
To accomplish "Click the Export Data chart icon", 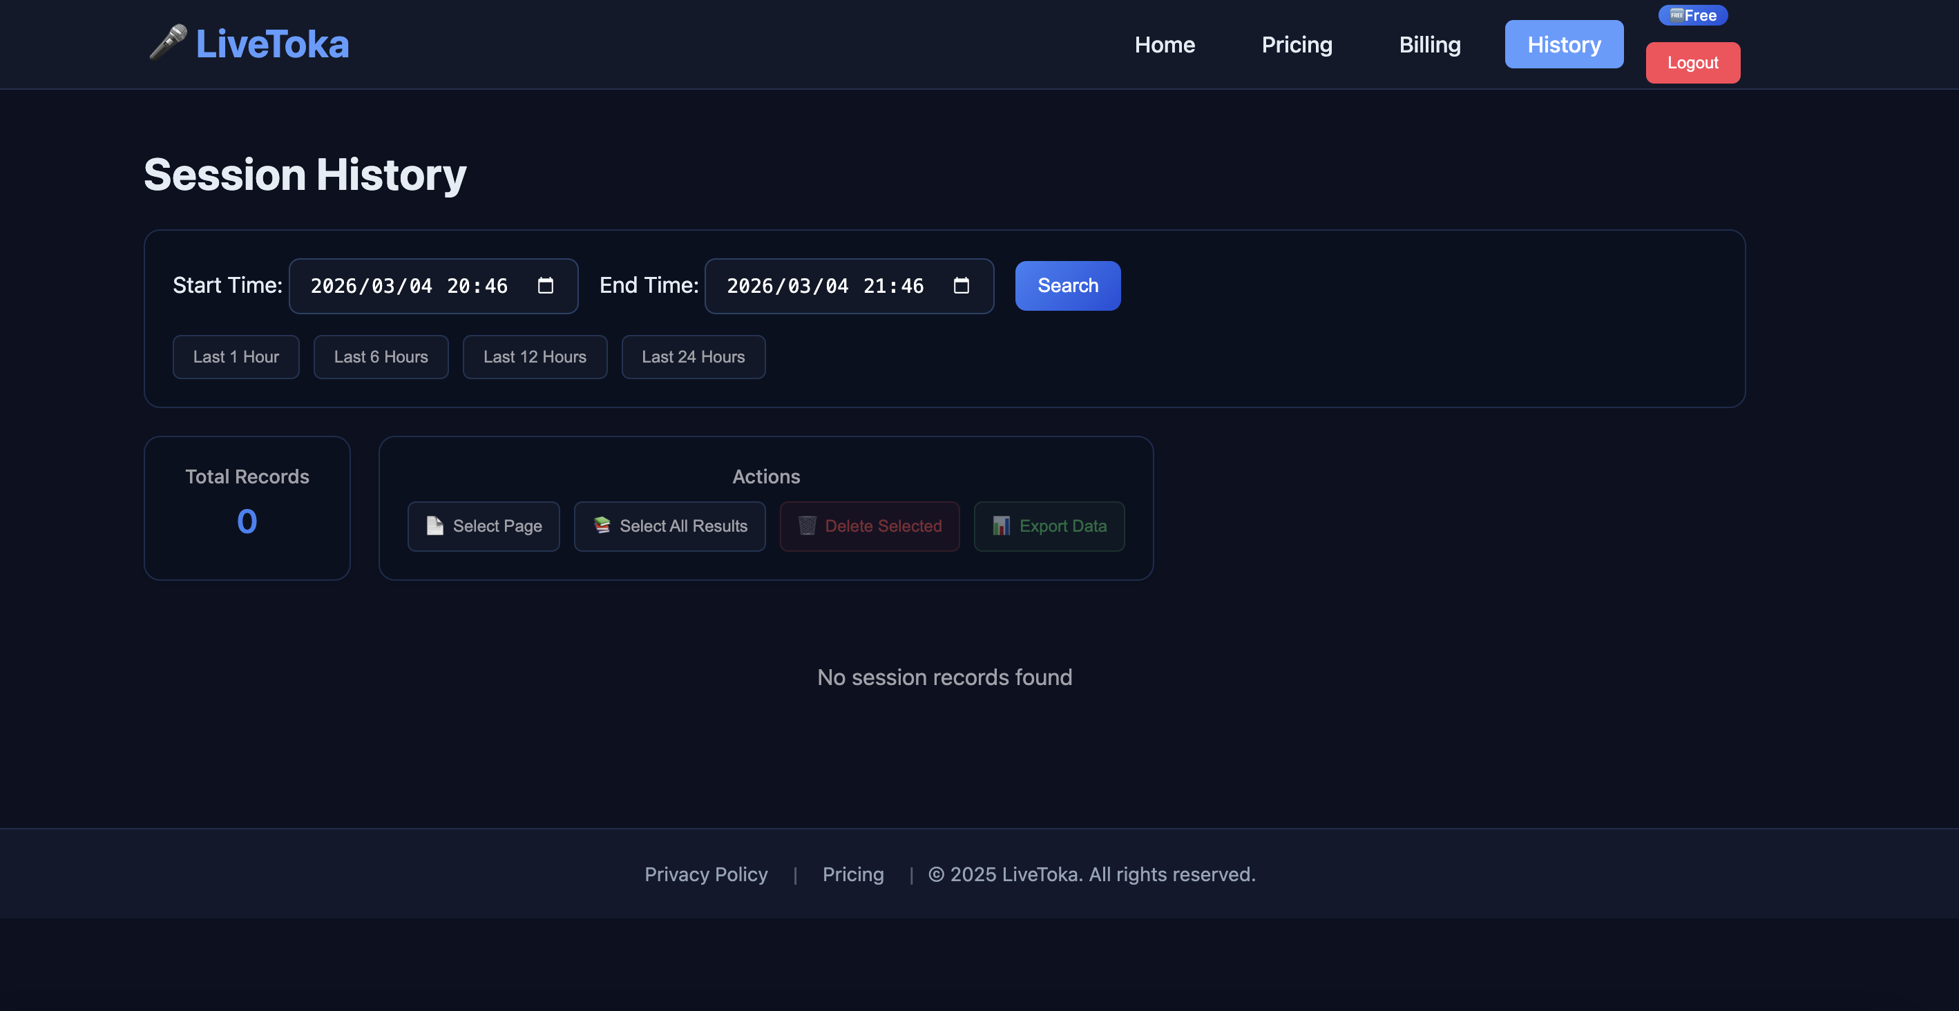I will click(1002, 526).
